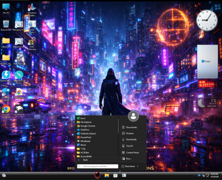Click the OneDrive cloud icon in system tray
222x180 pixels.
click(x=199, y=175)
